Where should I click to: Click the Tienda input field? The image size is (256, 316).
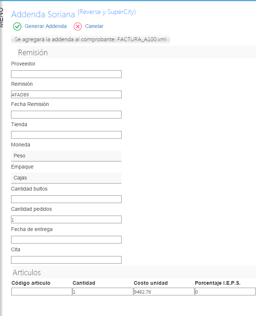pyautogui.click(x=66, y=135)
